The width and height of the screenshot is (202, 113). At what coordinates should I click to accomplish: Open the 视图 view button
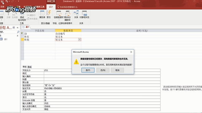(x=2, y=16)
